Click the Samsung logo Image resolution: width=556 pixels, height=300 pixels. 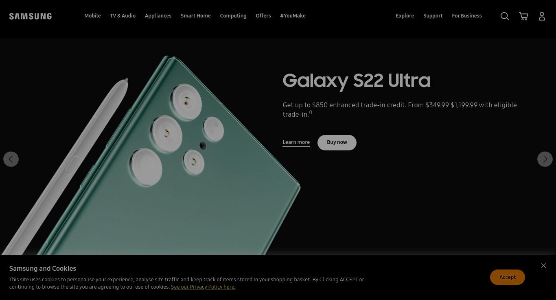click(31, 16)
